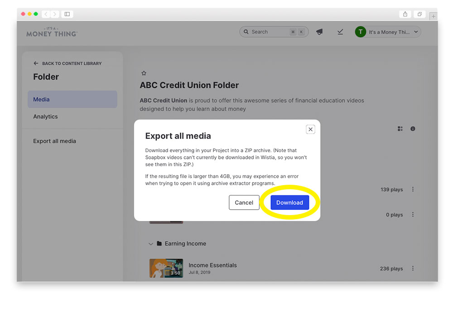
Task: Open options menu for 0 plays row
Action: (413, 214)
